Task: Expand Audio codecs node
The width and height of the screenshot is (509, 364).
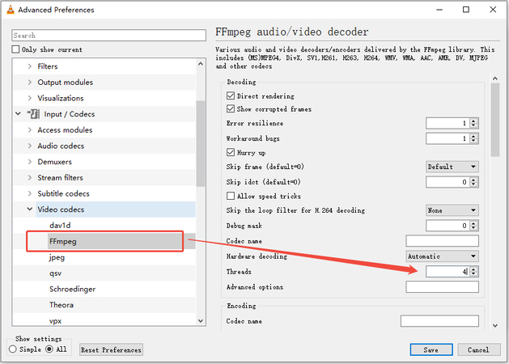Action: click(30, 146)
